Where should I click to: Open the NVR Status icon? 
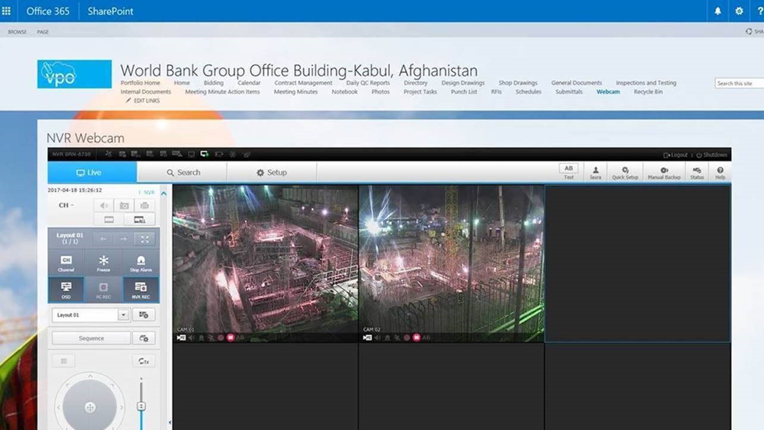click(697, 172)
